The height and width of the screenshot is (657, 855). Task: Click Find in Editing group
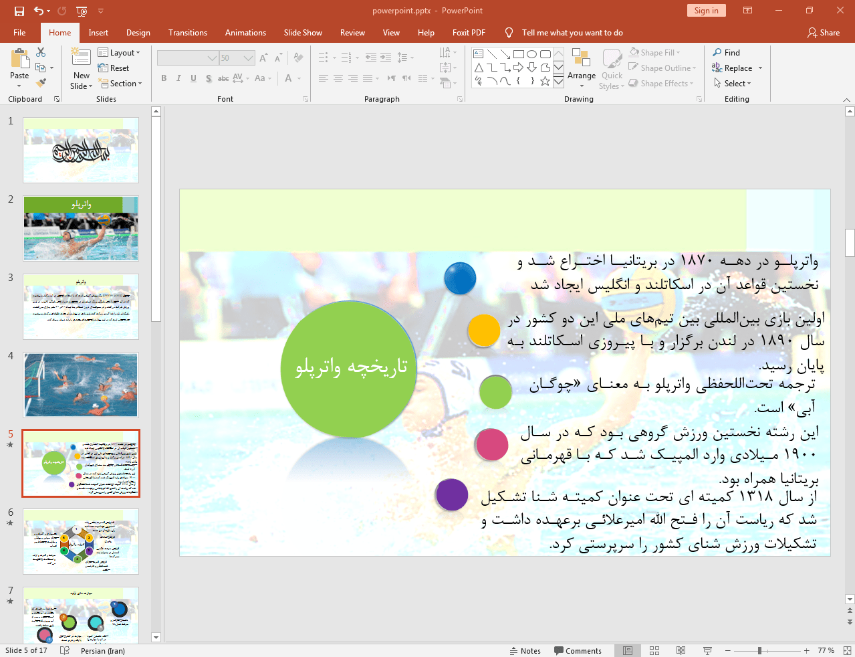(x=727, y=53)
